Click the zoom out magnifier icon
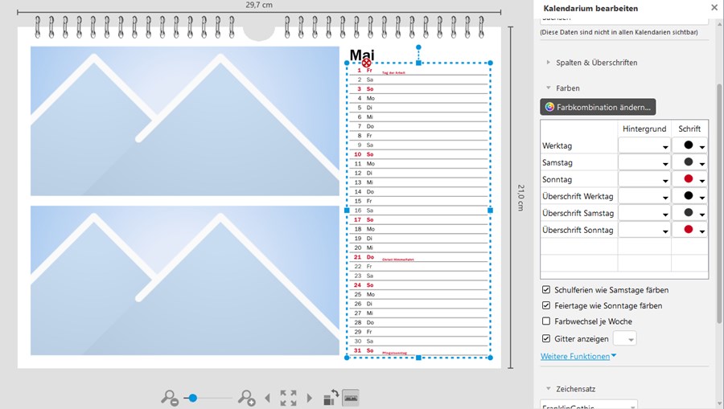 tap(170, 398)
